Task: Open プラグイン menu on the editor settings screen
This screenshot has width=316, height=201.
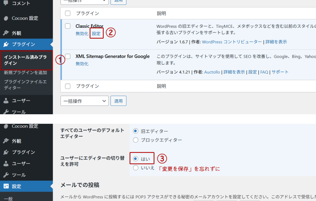Action: (23, 152)
